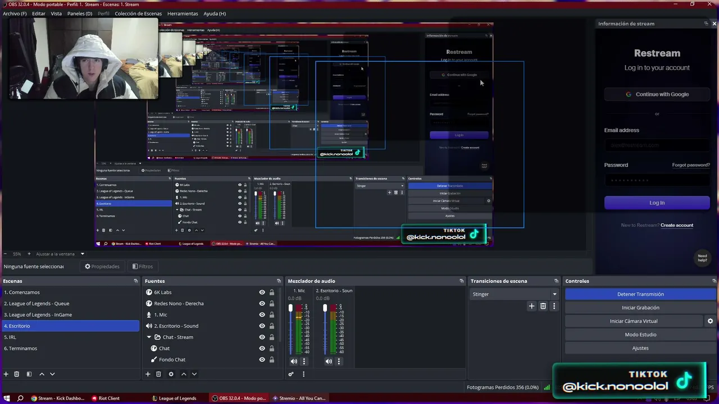Hide the Redes Nono - Derecha source
This screenshot has height=404, width=719.
click(x=262, y=304)
